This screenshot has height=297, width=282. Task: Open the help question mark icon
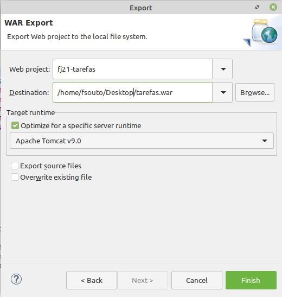16,279
